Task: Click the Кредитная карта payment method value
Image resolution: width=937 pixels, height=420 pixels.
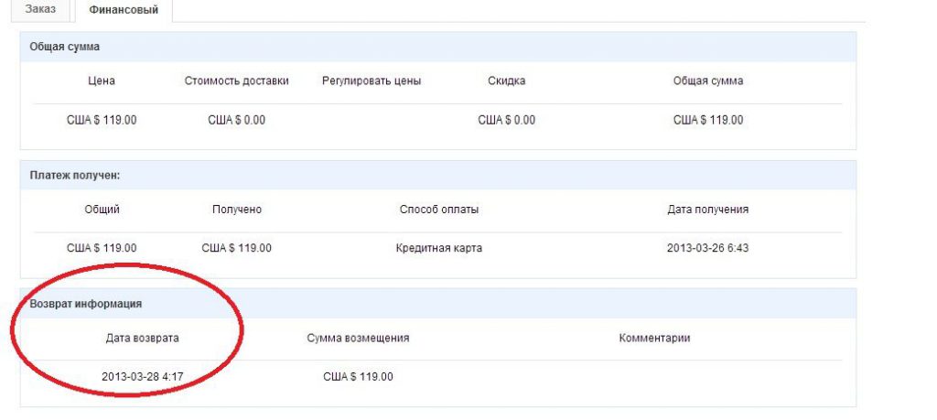Action: click(439, 248)
